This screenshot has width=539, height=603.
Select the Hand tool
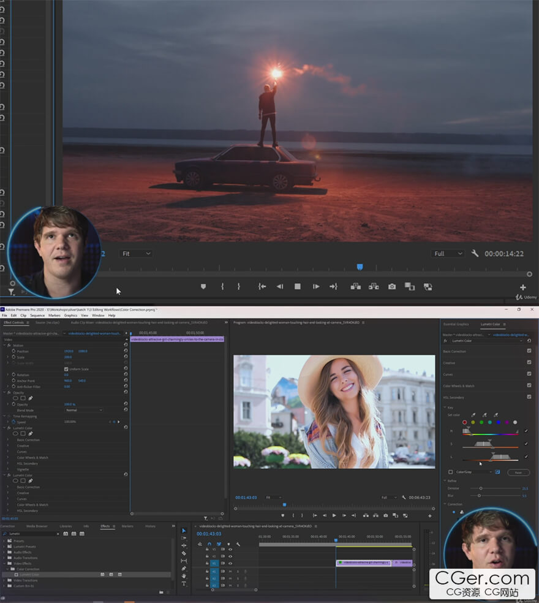click(184, 576)
